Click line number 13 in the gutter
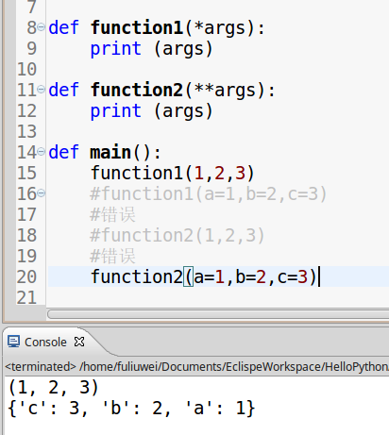Screen dimensions: 389x435 26,131
